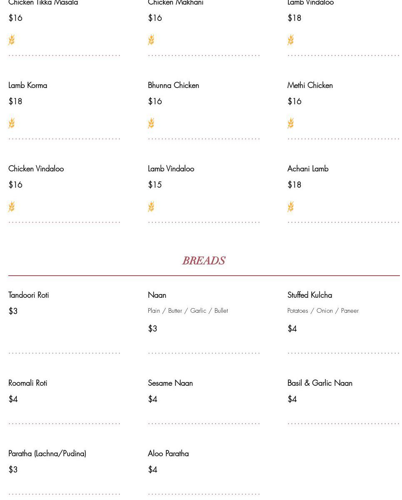
Task: Open the Basil & Garlic Naan item
Action: tap(320, 383)
